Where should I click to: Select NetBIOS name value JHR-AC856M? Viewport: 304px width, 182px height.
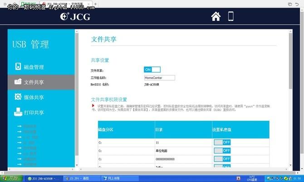[x=152, y=85]
